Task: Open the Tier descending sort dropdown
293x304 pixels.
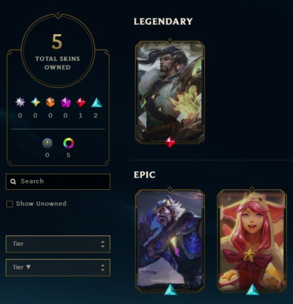Action: [x=58, y=267]
